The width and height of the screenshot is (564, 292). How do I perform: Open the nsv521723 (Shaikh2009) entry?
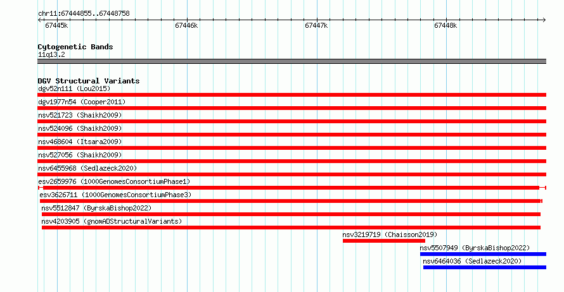click(80, 115)
